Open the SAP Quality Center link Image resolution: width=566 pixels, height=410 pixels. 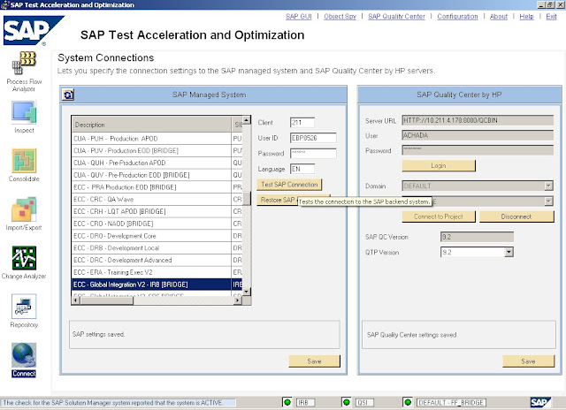(397, 17)
